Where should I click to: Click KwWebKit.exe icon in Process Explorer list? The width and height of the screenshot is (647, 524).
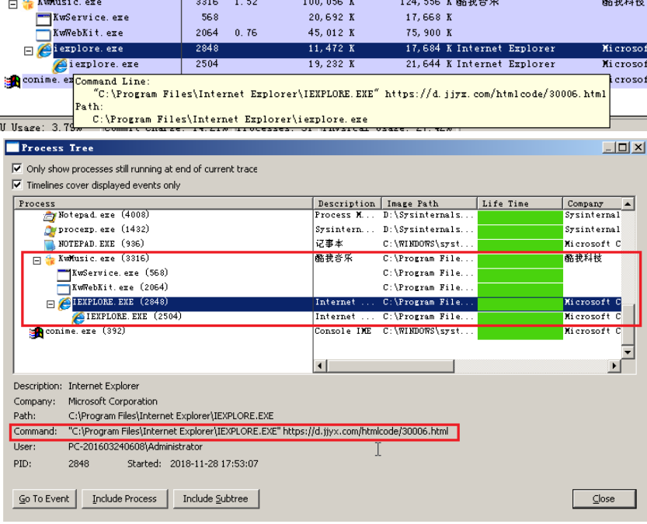pyautogui.click(x=43, y=34)
